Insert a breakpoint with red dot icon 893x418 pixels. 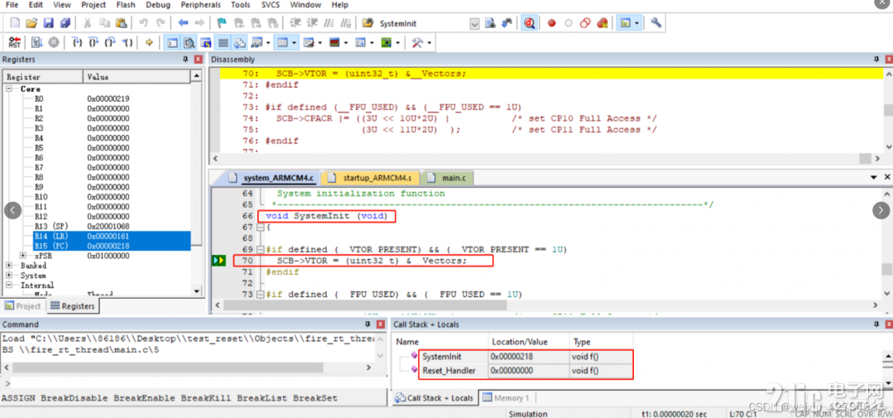coord(551,23)
